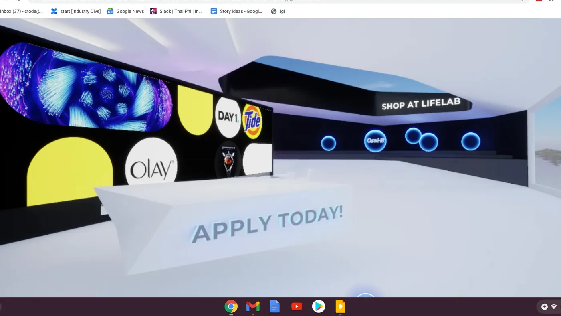The image size is (561, 316).
Task: Open the Inbox (37) bookmark
Action: coord(22,11)
